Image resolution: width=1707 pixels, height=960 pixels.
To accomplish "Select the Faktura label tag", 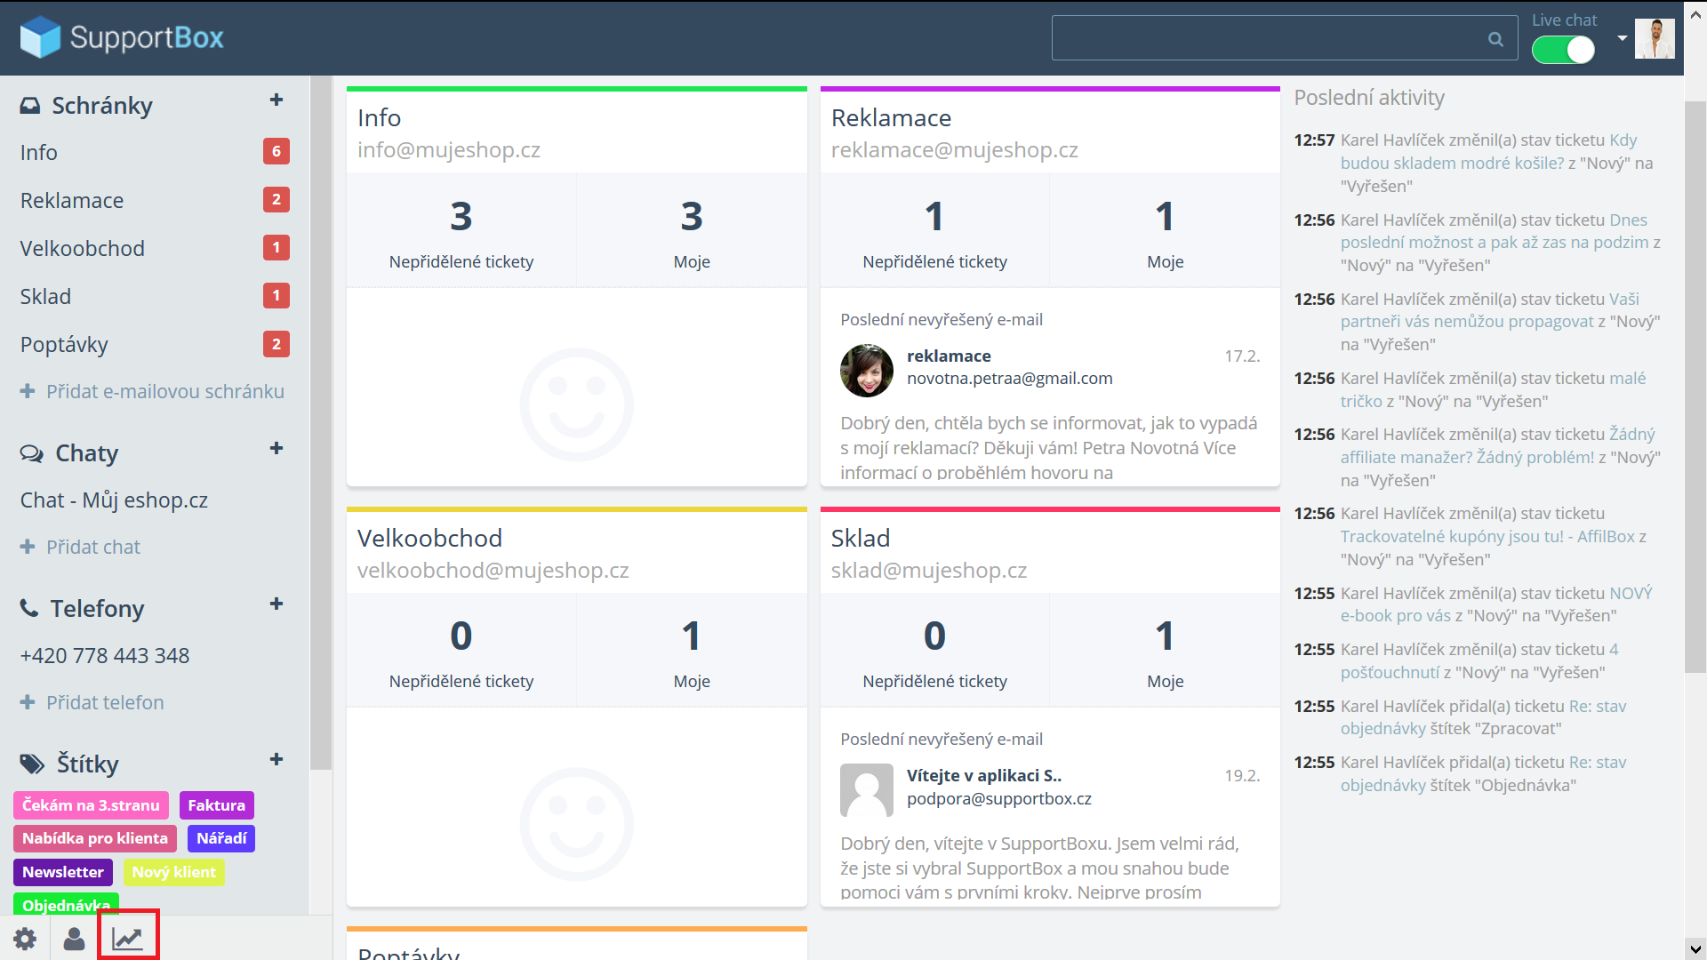I will [216, 805].
